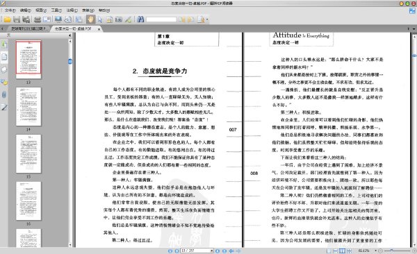Open the zoom percentage dropdown
The image size is (417, 254).
click(x=375, y=251)
